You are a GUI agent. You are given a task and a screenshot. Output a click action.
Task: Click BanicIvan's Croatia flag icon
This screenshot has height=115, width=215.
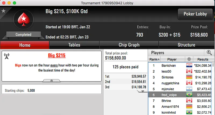189,65
